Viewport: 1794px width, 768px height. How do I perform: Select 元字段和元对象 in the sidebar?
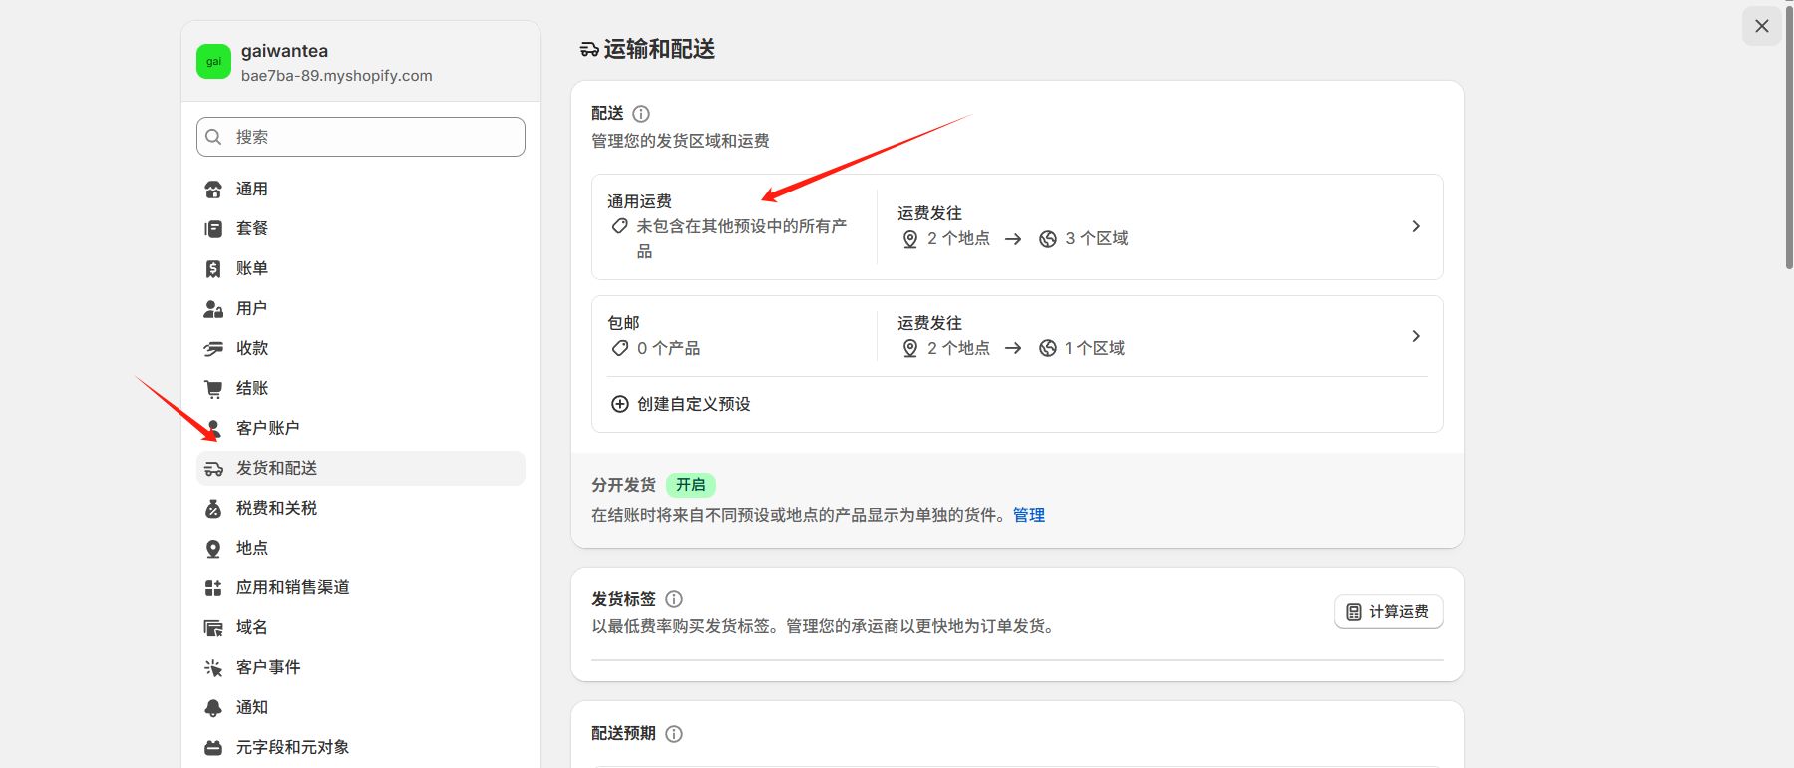click(361, 748)
